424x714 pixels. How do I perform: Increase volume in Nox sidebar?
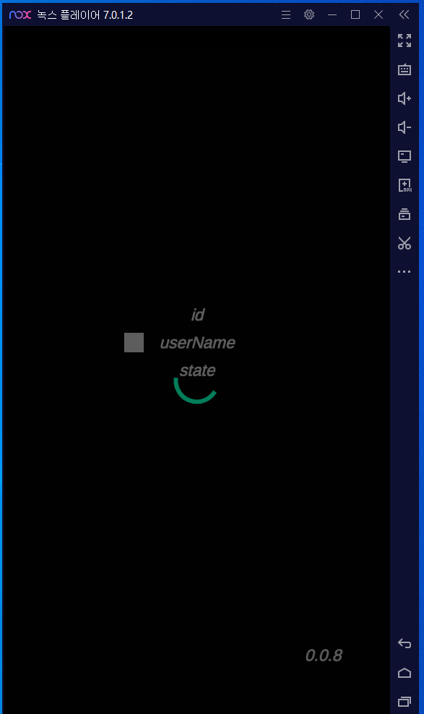tap(404, 98)
